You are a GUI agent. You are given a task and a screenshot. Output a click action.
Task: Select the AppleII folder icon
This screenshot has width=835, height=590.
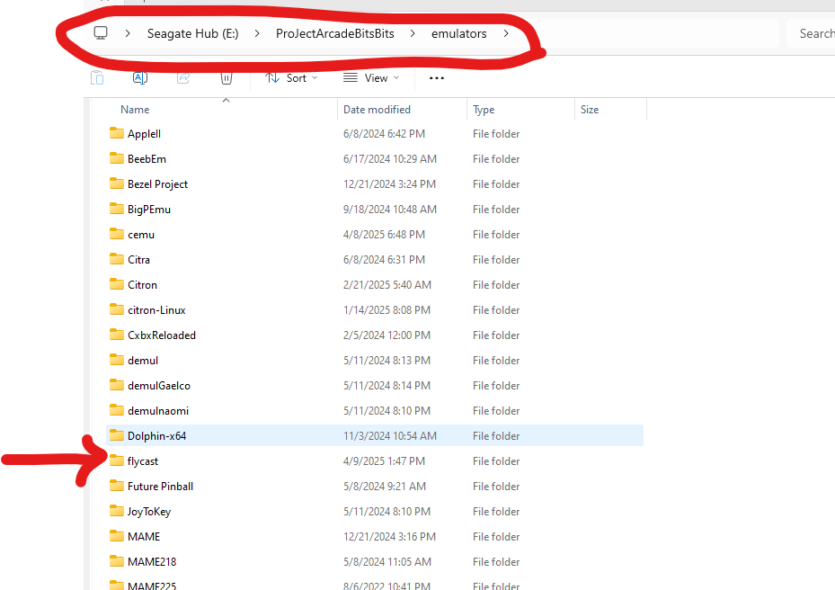point(117,133)
